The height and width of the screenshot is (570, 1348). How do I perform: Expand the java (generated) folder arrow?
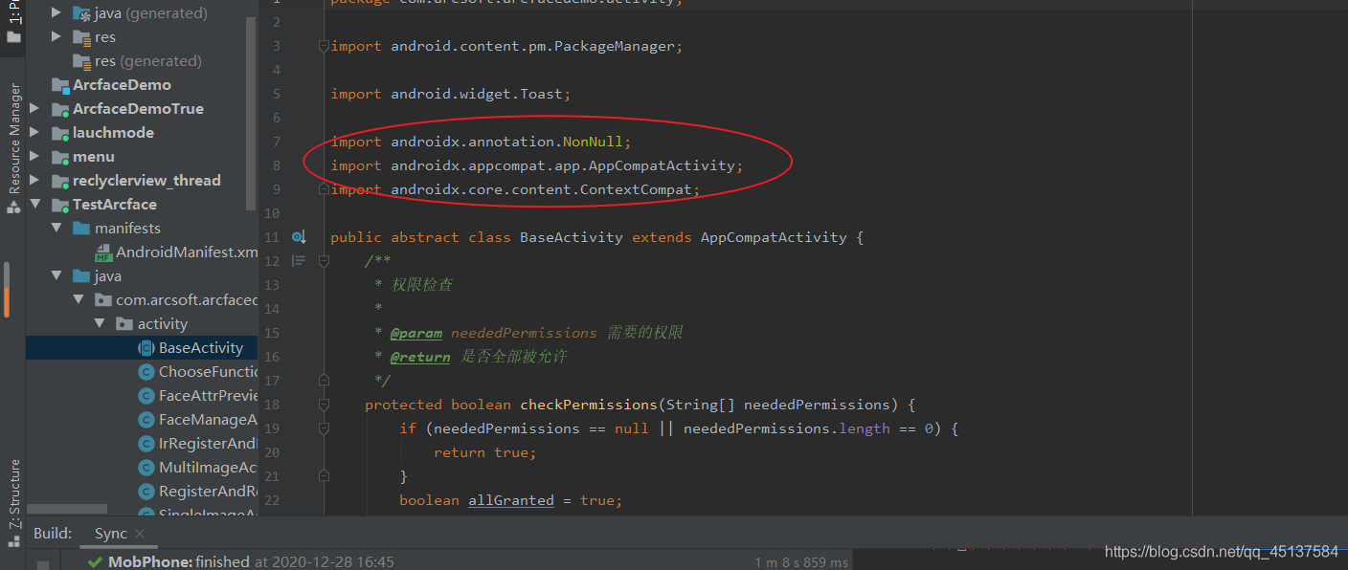click(56, 12)
